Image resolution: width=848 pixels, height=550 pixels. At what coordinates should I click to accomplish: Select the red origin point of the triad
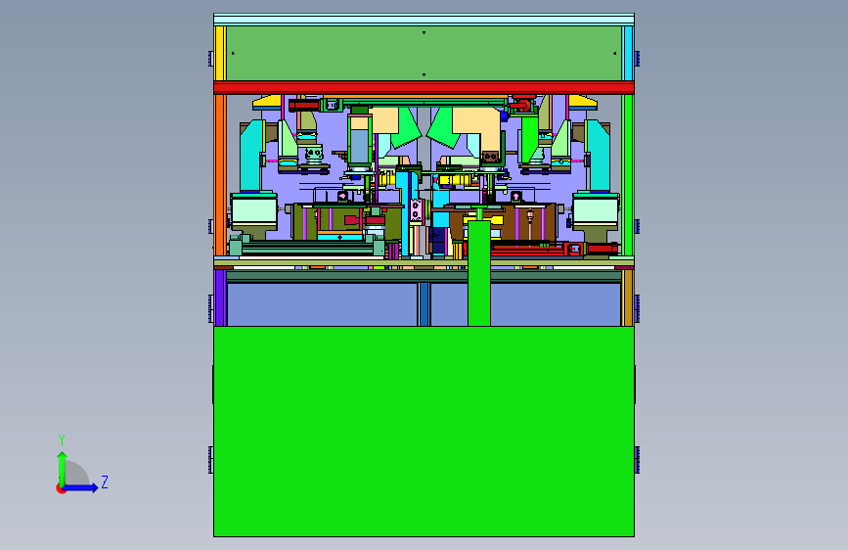[61, 488]
